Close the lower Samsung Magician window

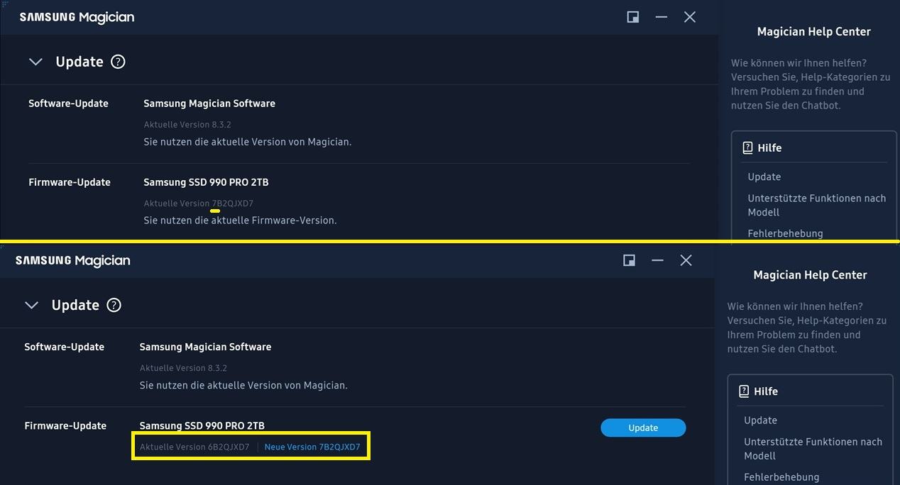click(686, 260)
